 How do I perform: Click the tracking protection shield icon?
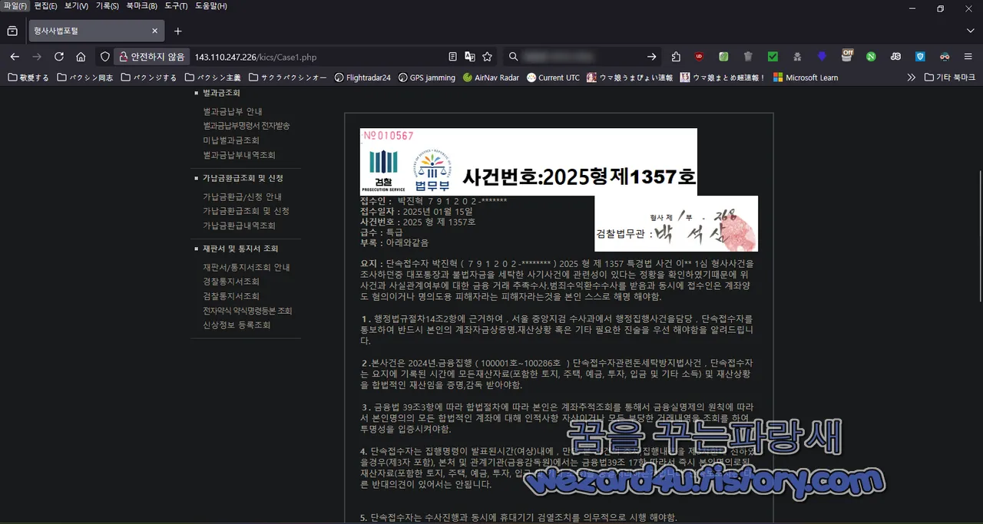(x=103, y=56)
